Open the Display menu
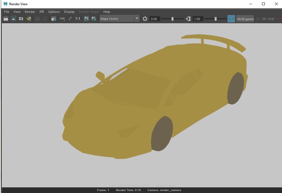 (69, 12)
